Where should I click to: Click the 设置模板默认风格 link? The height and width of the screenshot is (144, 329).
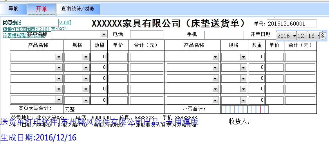tap(24, 36)
